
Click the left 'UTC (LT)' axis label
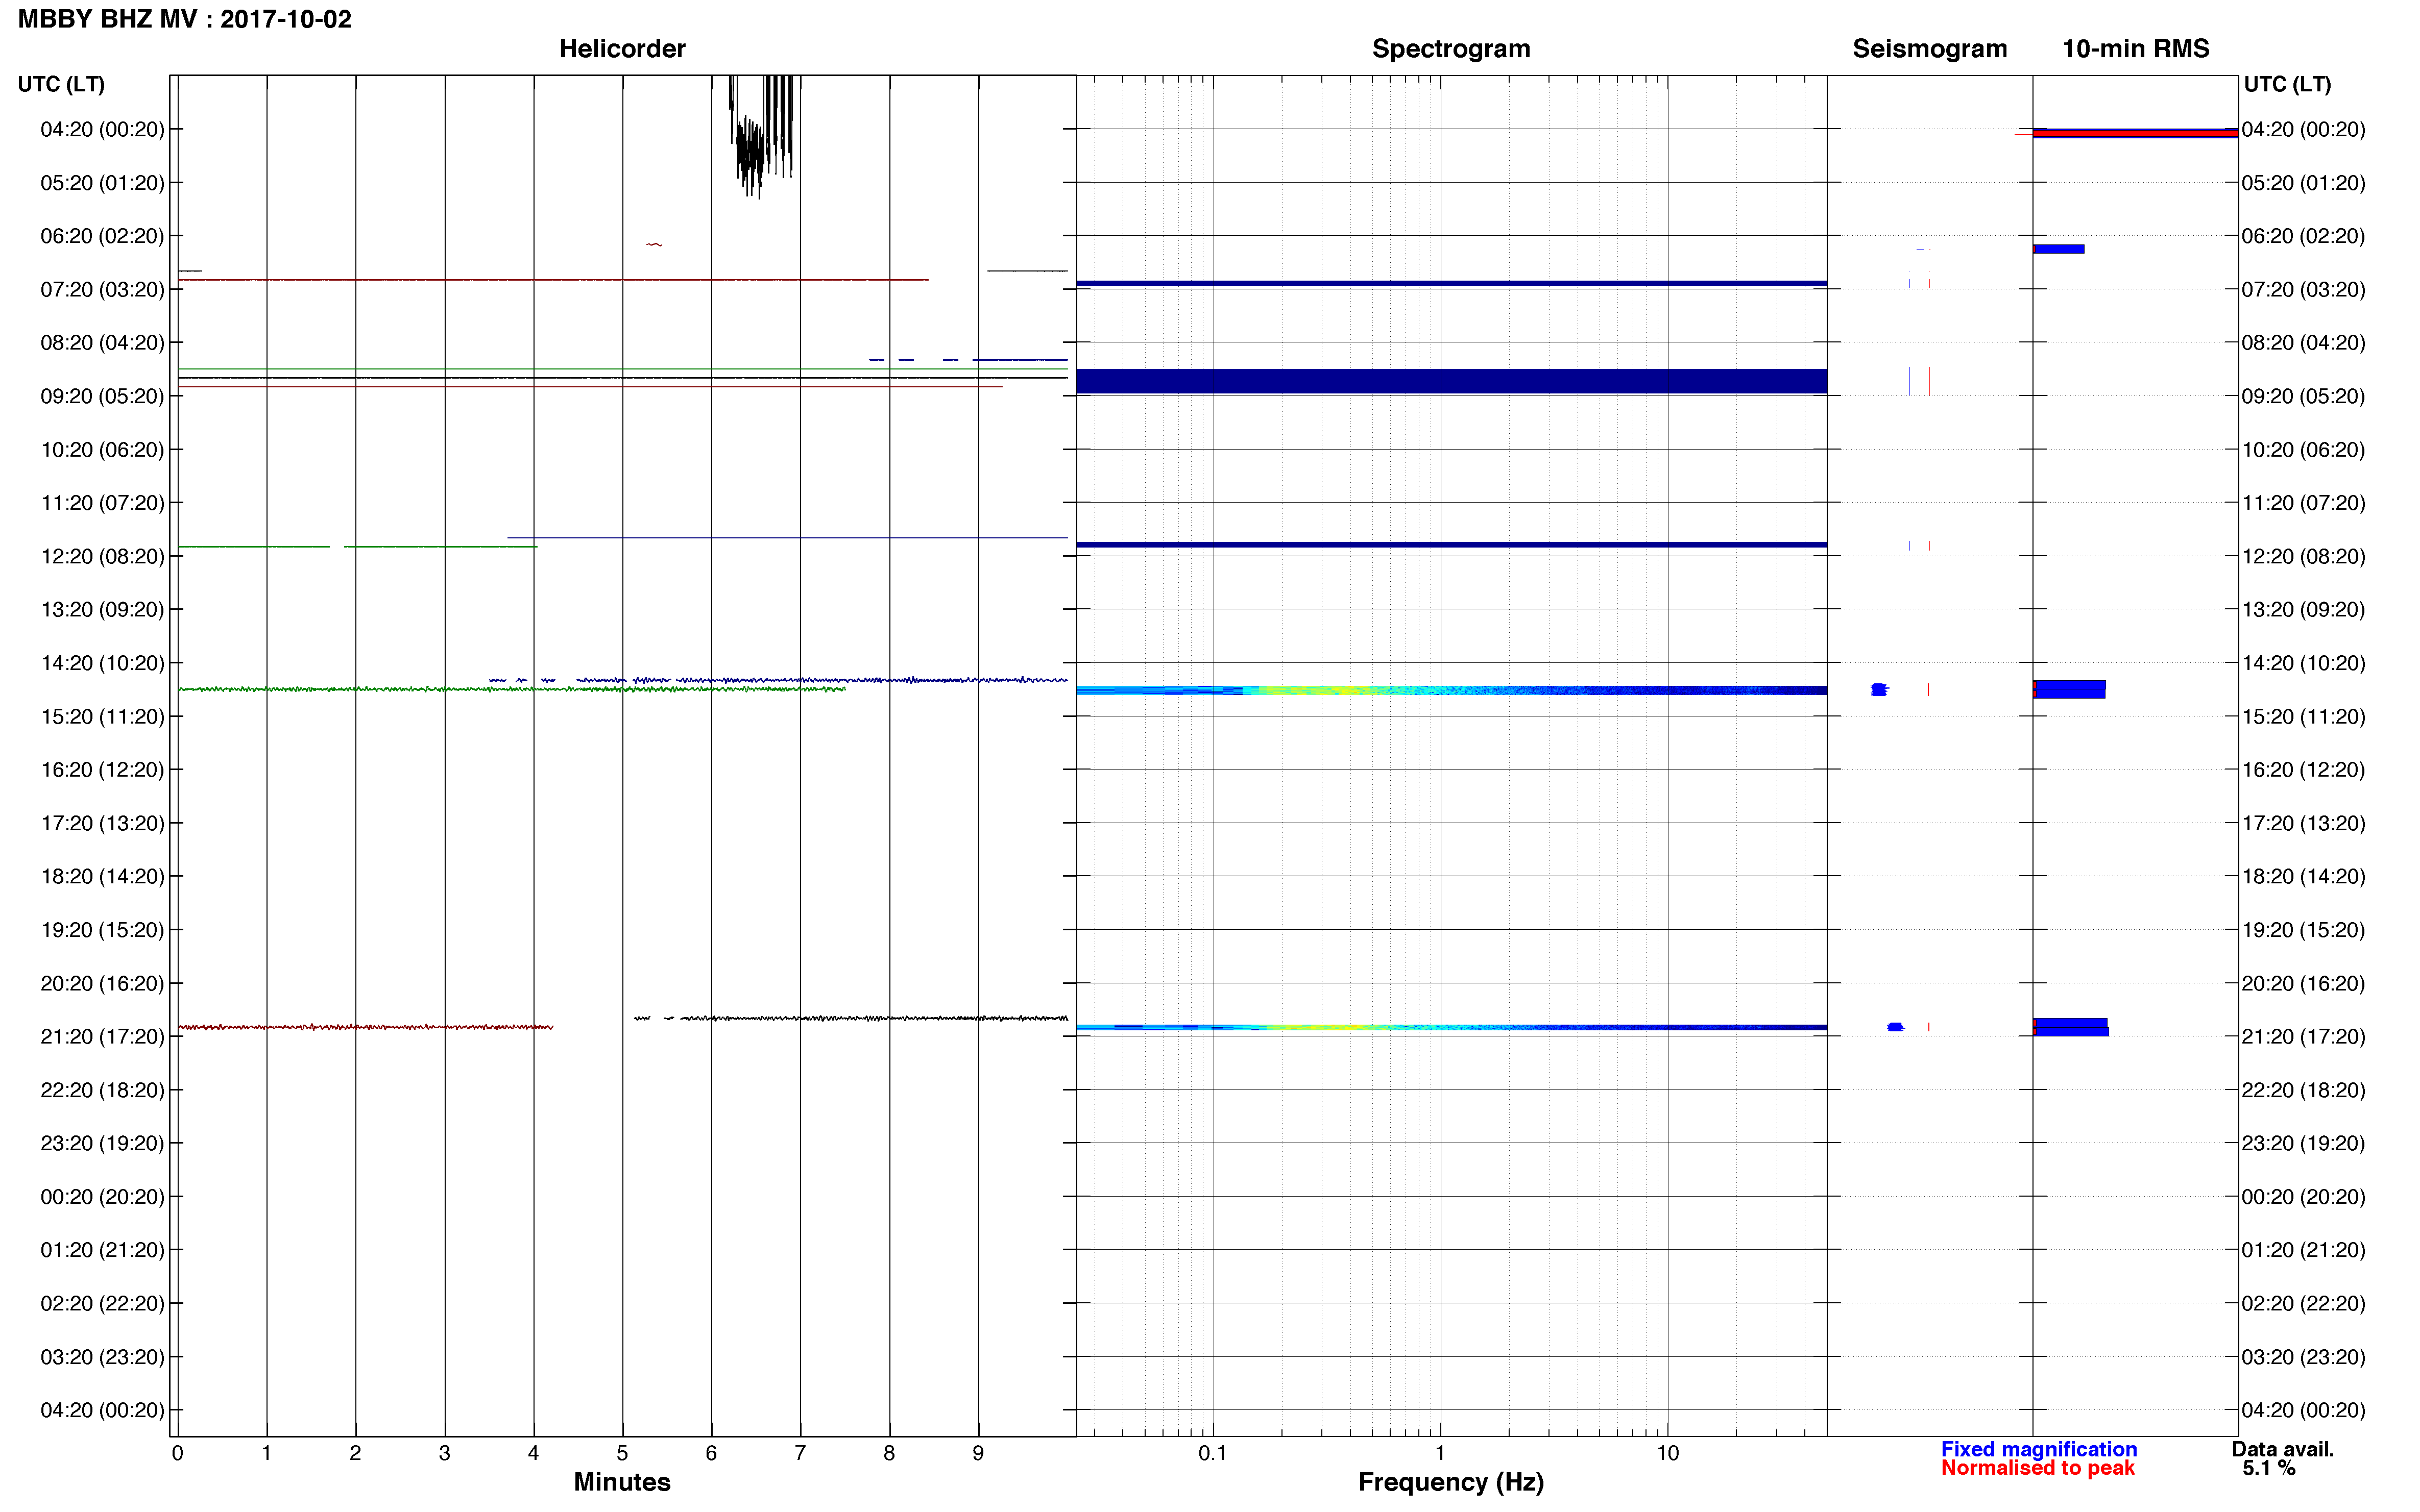click(61, 84)
